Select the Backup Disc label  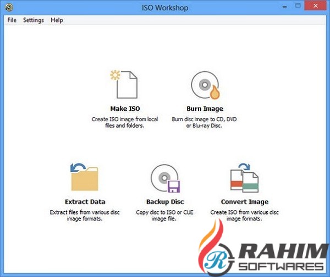pyautogui.click(x=165, y=202)
